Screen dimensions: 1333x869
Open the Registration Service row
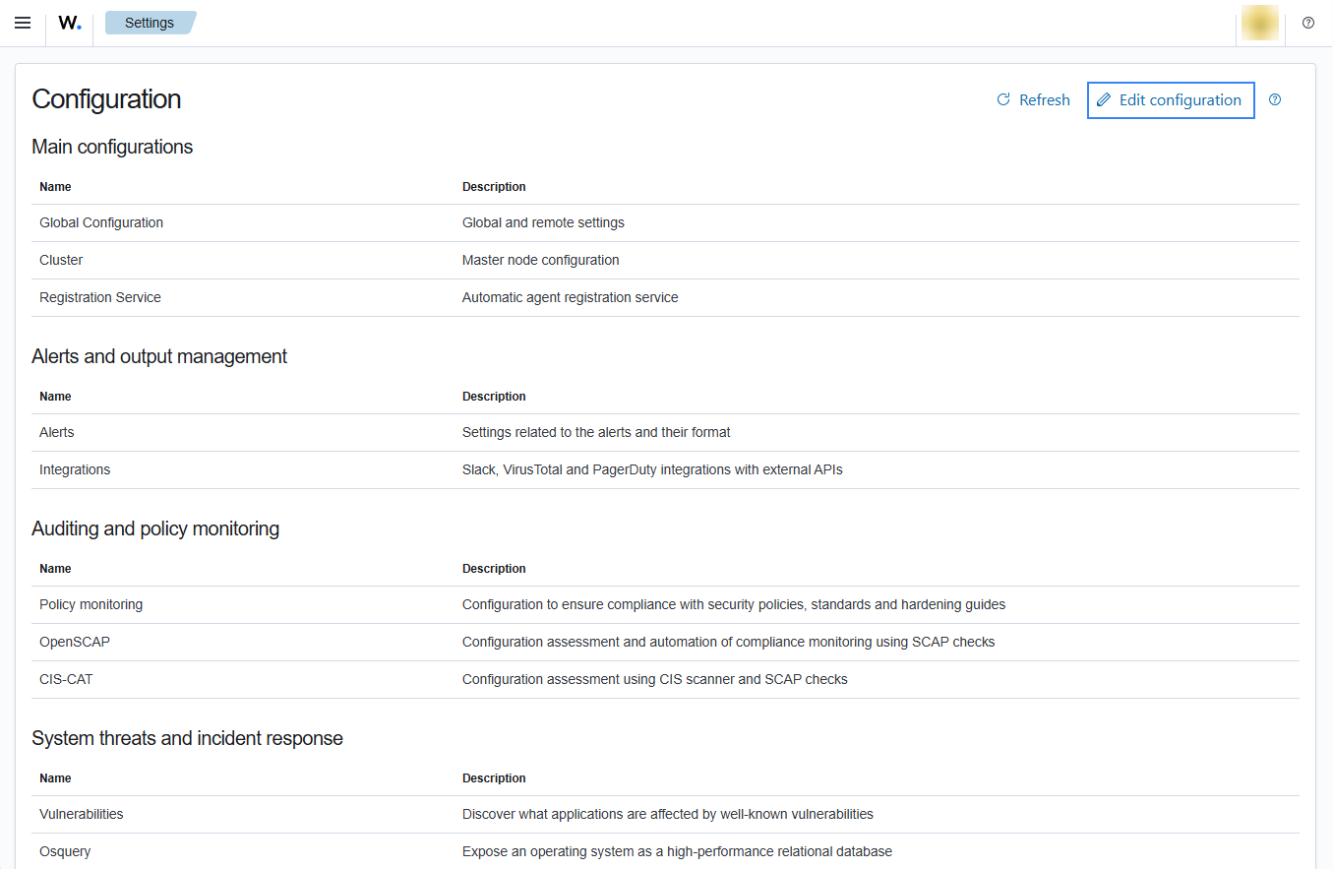[100, 297]
